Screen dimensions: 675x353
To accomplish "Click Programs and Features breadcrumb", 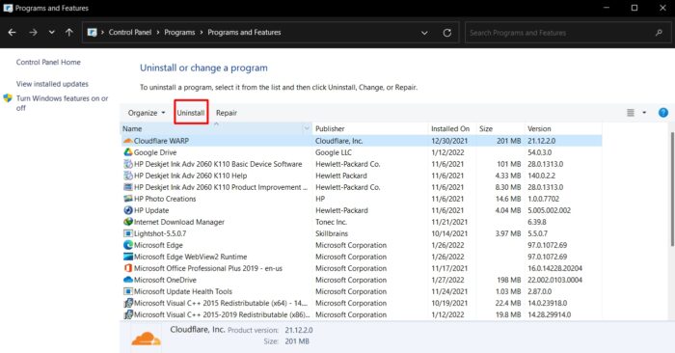I will click(244, 32).
